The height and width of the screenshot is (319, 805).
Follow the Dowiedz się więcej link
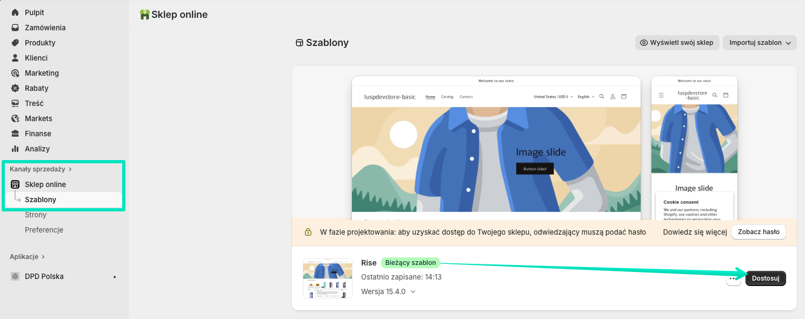coord(694,232)
